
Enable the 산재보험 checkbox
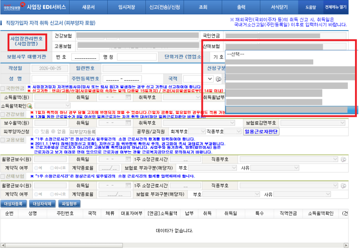click(3, 176)
